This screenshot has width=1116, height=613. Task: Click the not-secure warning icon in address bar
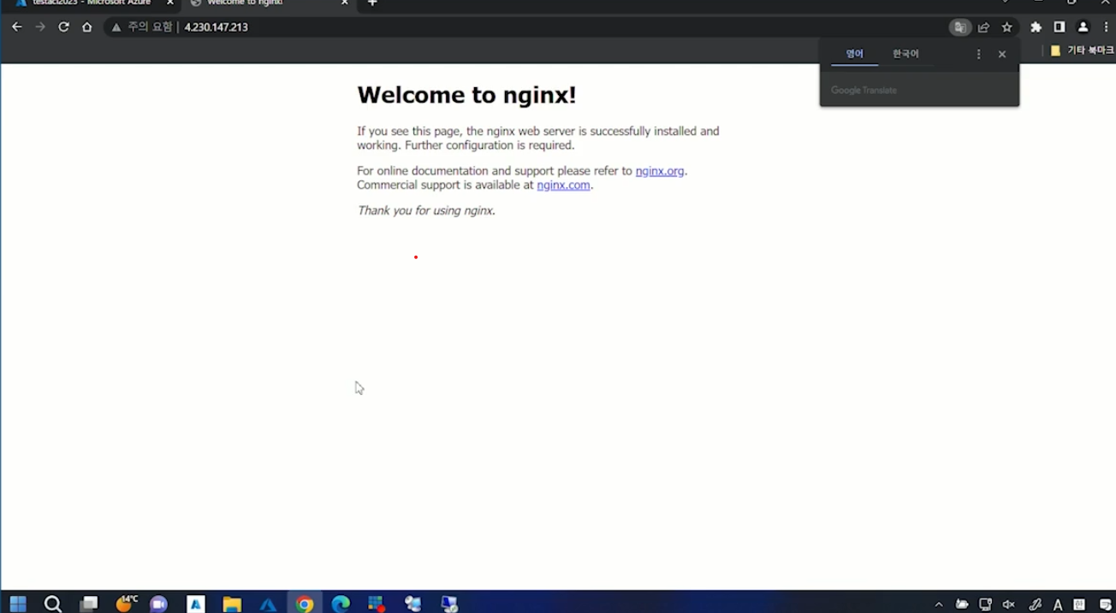tap(116, 27)
